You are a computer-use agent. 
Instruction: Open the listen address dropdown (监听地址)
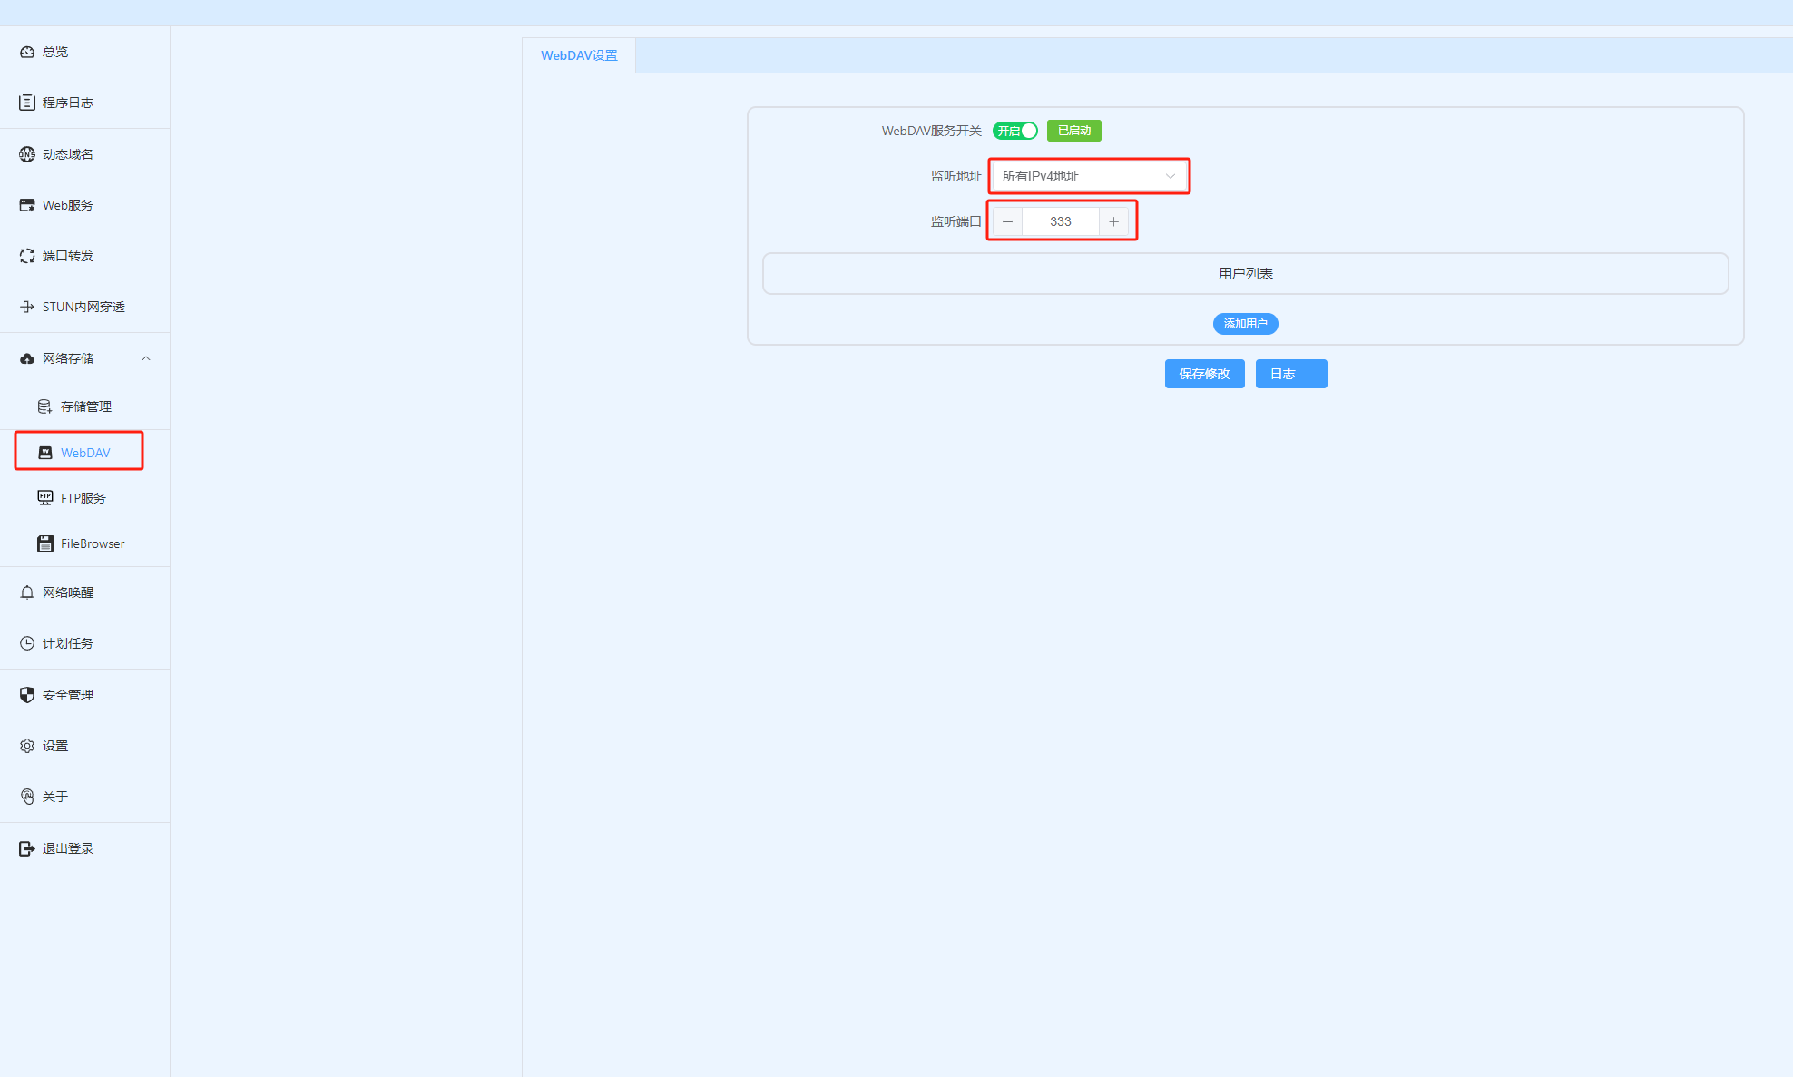coord(1089,176)
